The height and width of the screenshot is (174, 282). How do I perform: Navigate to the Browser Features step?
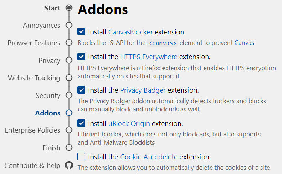point(34,43)
